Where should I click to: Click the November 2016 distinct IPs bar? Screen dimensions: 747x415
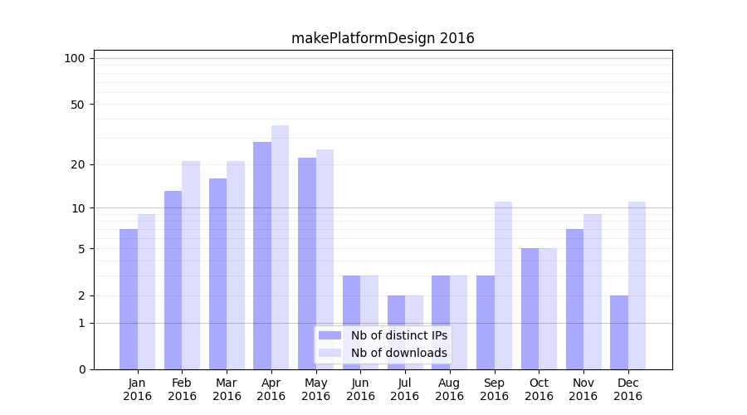point(574,299)
